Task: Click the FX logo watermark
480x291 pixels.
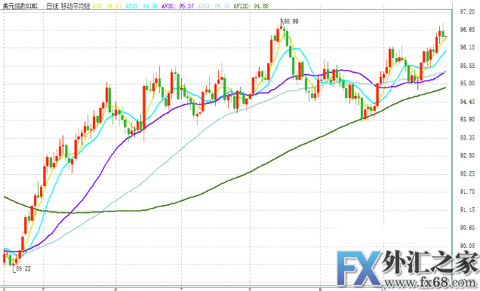Action: pos(358,267)
